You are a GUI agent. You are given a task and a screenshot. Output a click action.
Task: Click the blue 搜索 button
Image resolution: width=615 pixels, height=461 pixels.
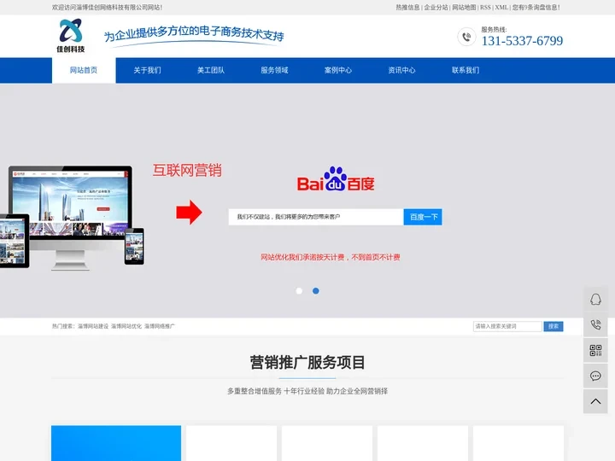pyautogui.click(x=553, y=326)
